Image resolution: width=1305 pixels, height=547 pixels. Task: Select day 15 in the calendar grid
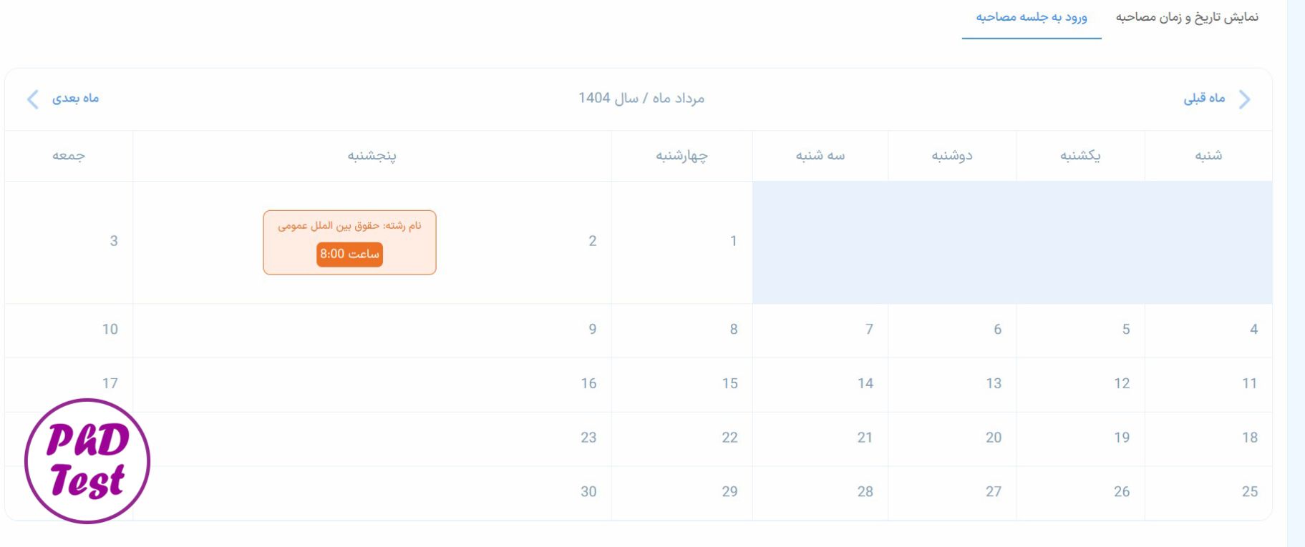729,383
